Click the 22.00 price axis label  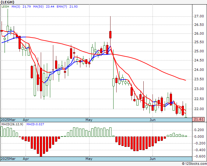199,109
